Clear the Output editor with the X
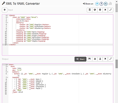118x103 pixels. point(105,59)
